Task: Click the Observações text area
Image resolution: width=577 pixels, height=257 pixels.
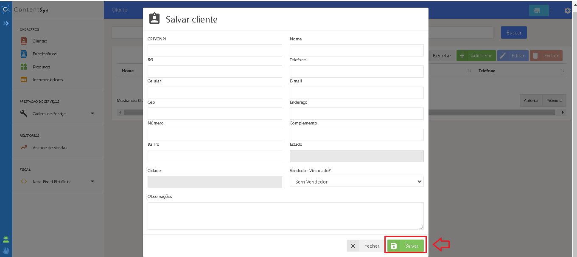Action: tap(285, 216)
